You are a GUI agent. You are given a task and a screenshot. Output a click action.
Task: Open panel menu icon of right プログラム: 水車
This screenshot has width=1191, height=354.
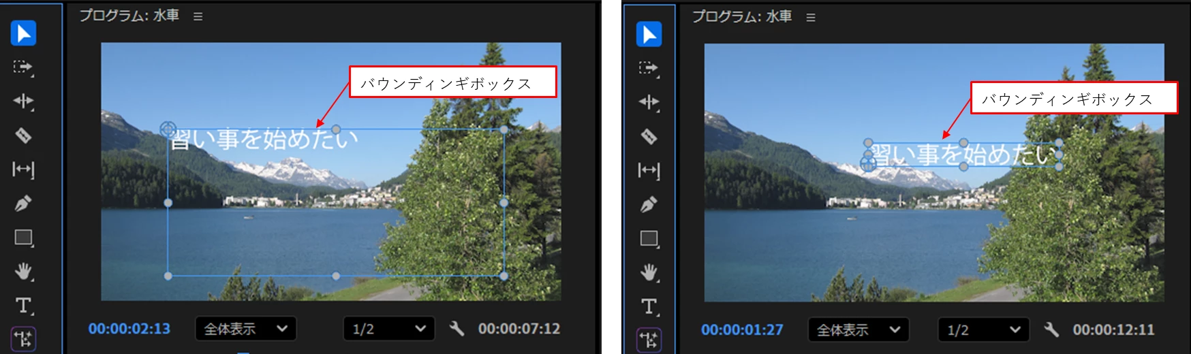(811, 17)
